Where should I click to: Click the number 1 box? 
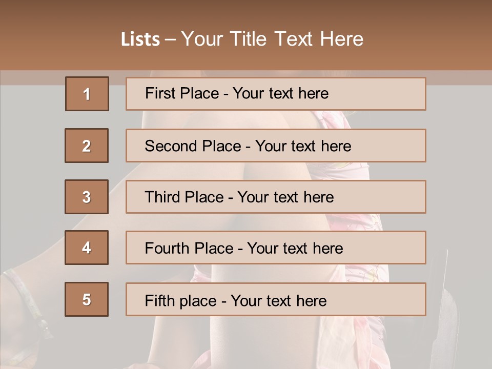coord(87,94)
